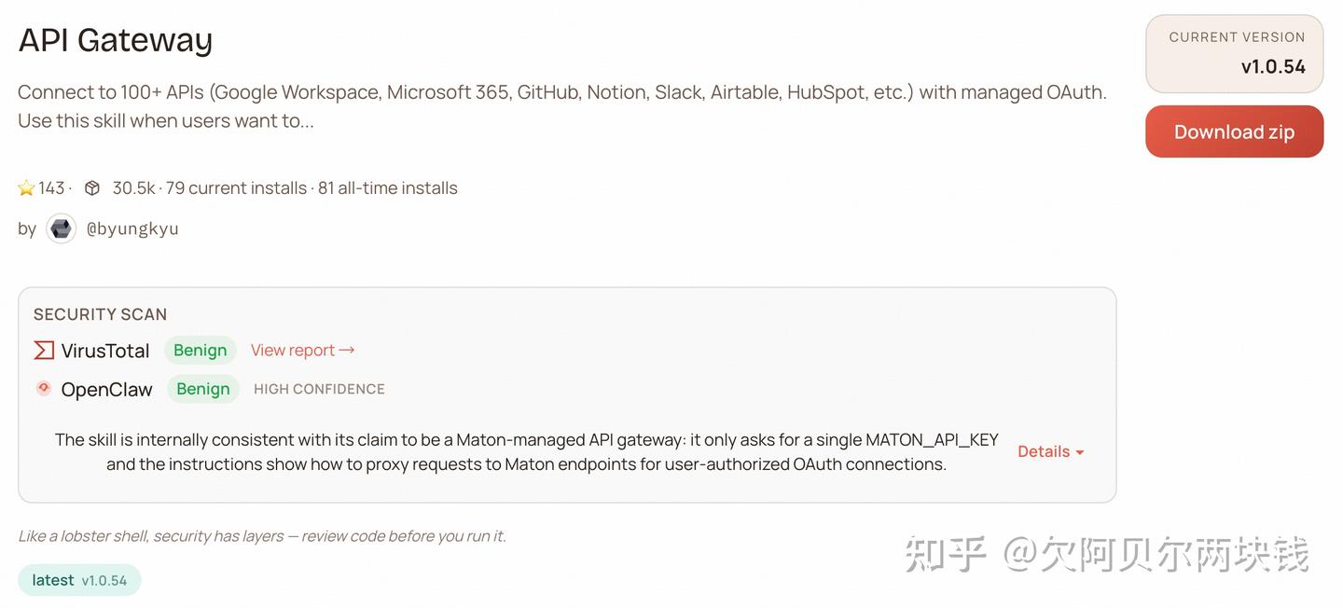Click the gold star rating icon
This screenshot has width=1343, height=608.
[x=26, y=188]
